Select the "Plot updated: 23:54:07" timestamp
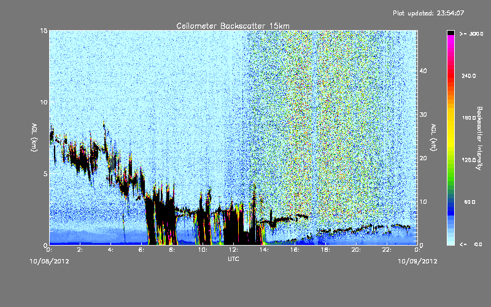 pos(428,13)
